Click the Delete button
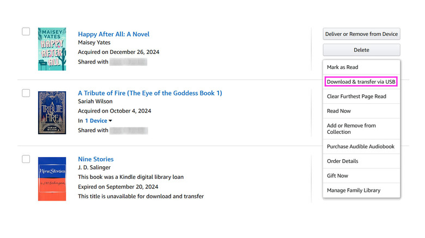This screenshot has width=425, height=238. point(361,50)
